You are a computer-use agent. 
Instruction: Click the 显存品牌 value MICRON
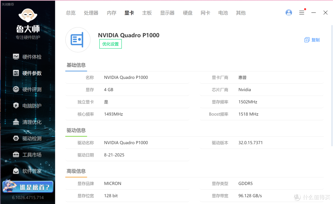113,183
